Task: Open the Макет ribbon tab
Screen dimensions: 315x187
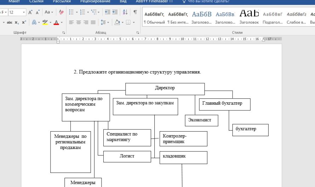Action: (14, 1)
